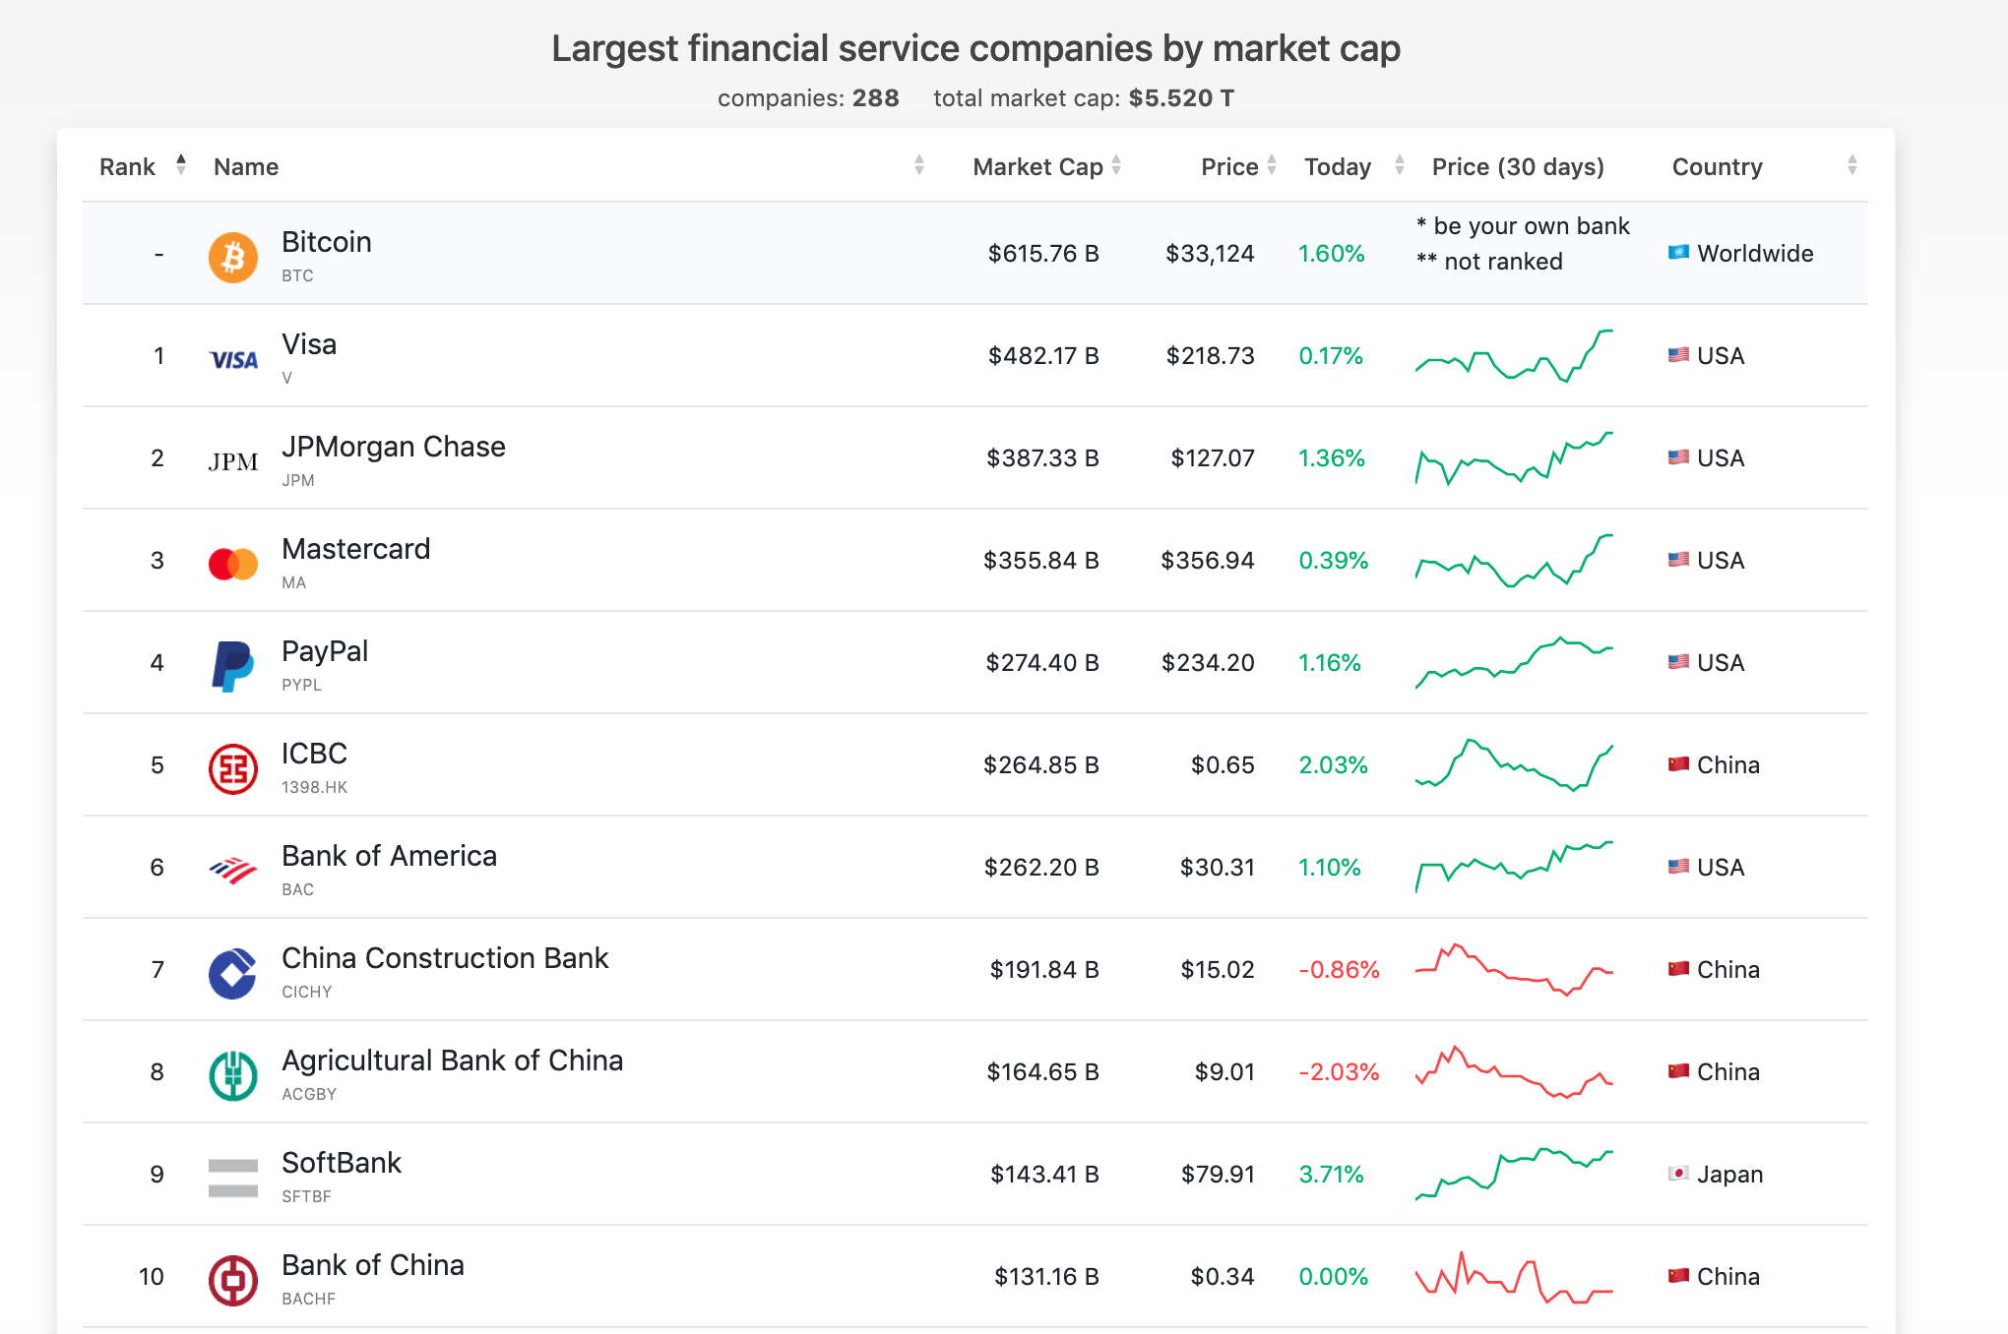Open the JPMorgan Chase company link
The image size is (2008, 1334).
393,447
